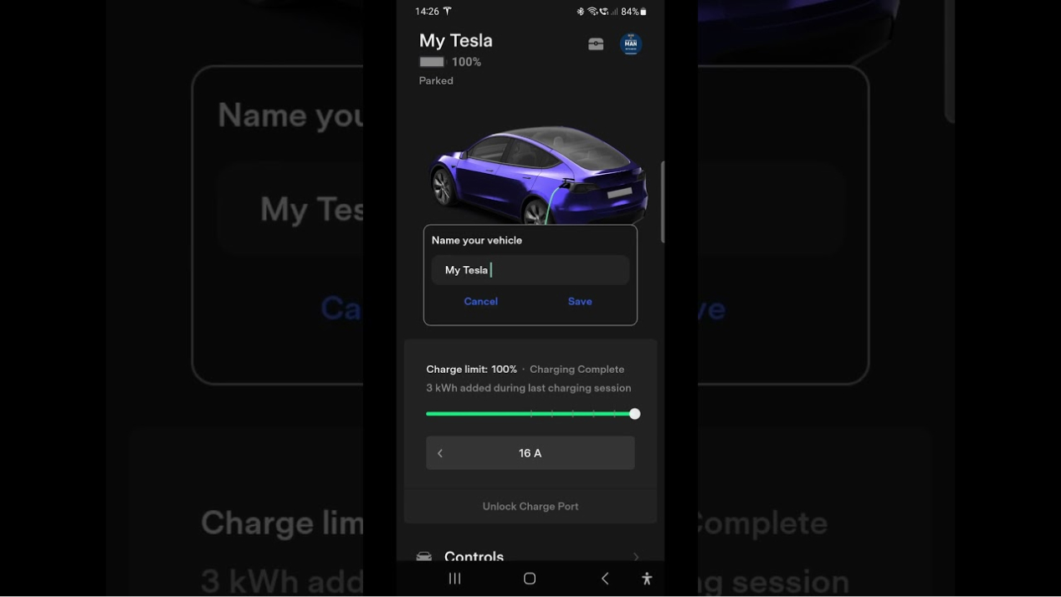Click the Controls car icon
The height and width of the screenshot is (597, 1061).
424,556
